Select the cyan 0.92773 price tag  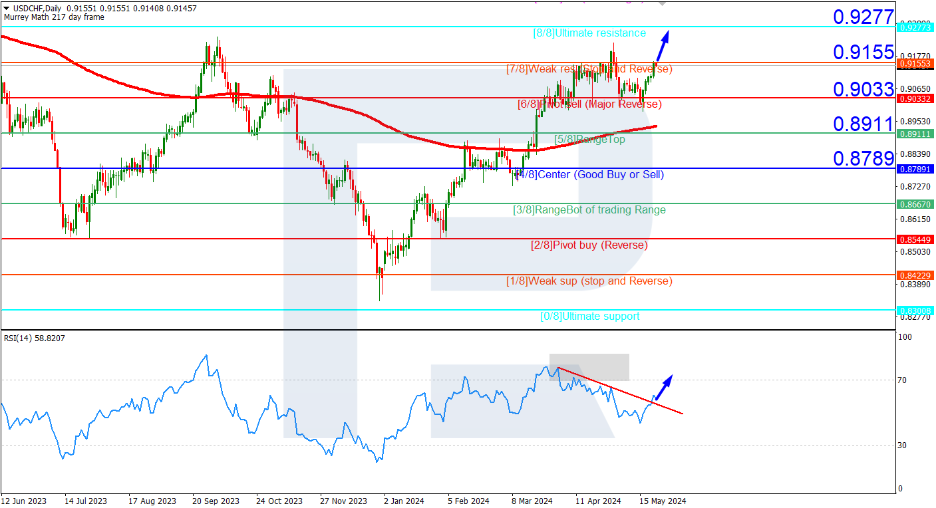(915, 27)
